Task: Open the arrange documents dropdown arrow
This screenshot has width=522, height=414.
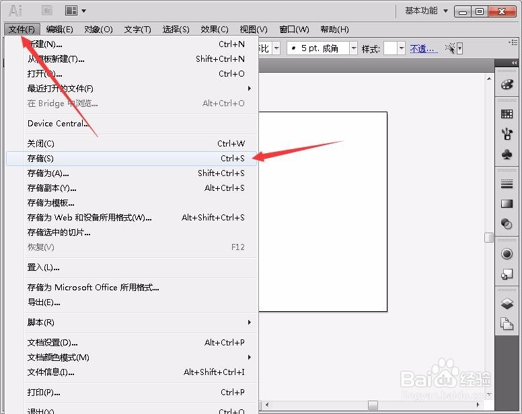Action: [84, 11]
